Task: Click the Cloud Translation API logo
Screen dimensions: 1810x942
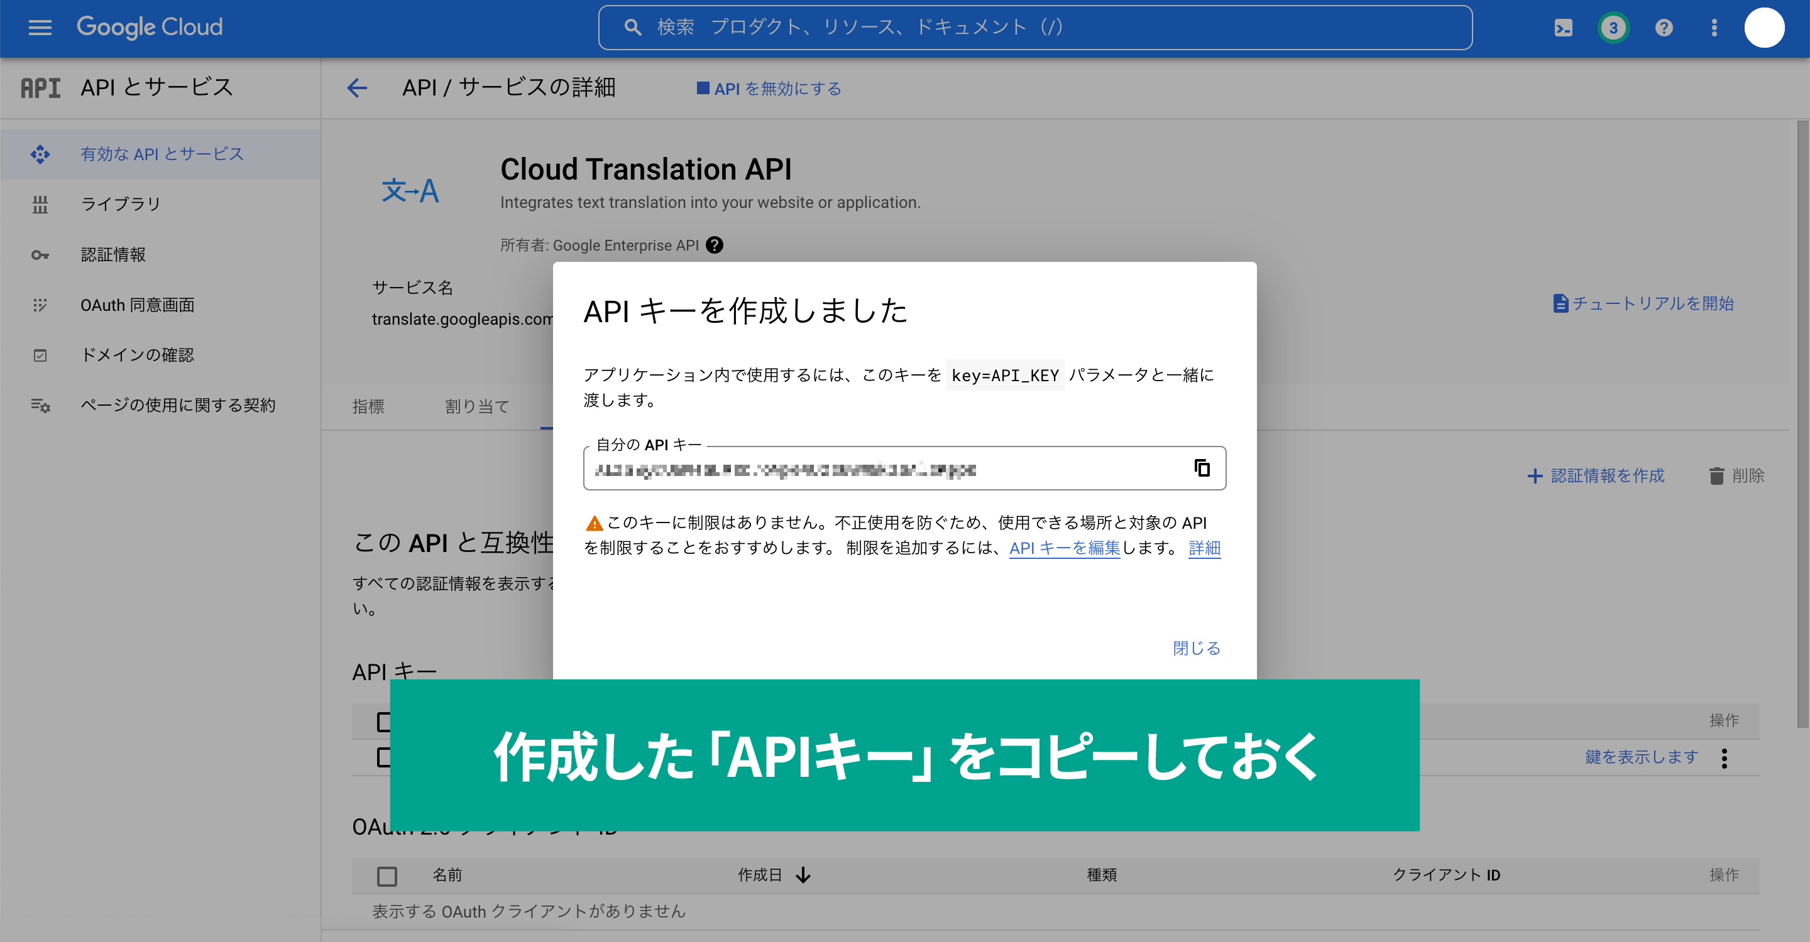Action: click(410, 190)
